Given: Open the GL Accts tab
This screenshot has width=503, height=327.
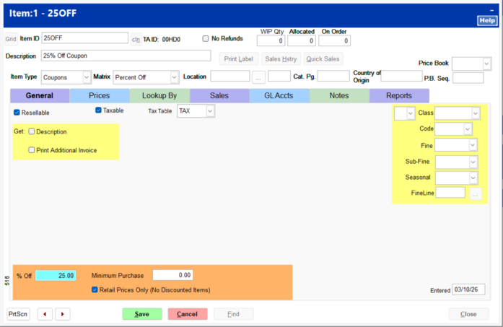Looking at the screenshot, I should point(279,95).
